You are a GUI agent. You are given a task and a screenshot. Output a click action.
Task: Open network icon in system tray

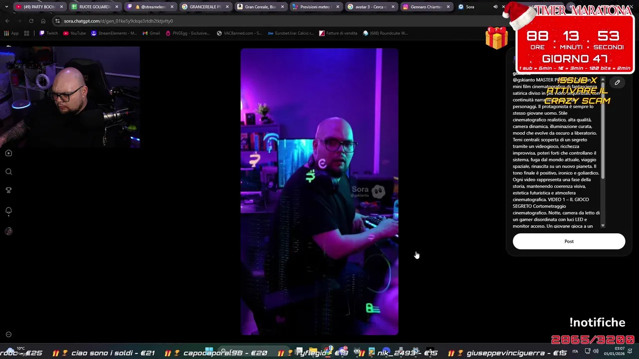tap(587, 351)
